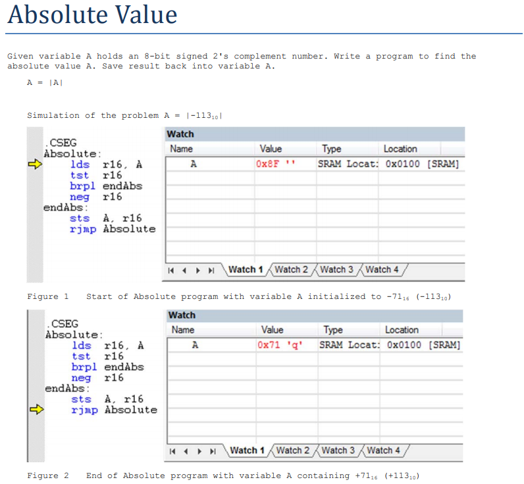The image size is (524, 484).
Task: Click first-tab arrow in upper Watch panel
Action: click(170, 271)
